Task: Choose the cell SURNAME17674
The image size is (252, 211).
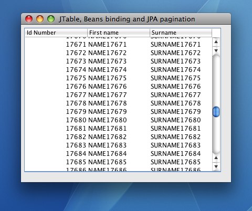Action: click(181, 70)
